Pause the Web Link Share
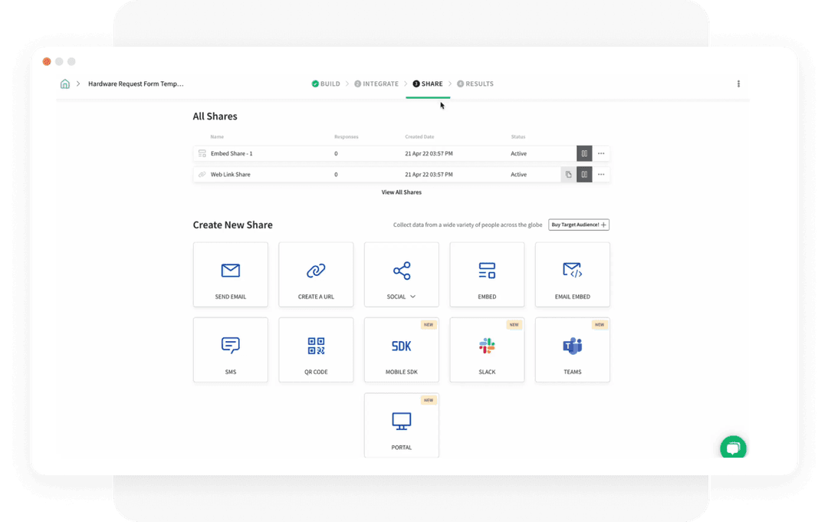 (584, 175)
